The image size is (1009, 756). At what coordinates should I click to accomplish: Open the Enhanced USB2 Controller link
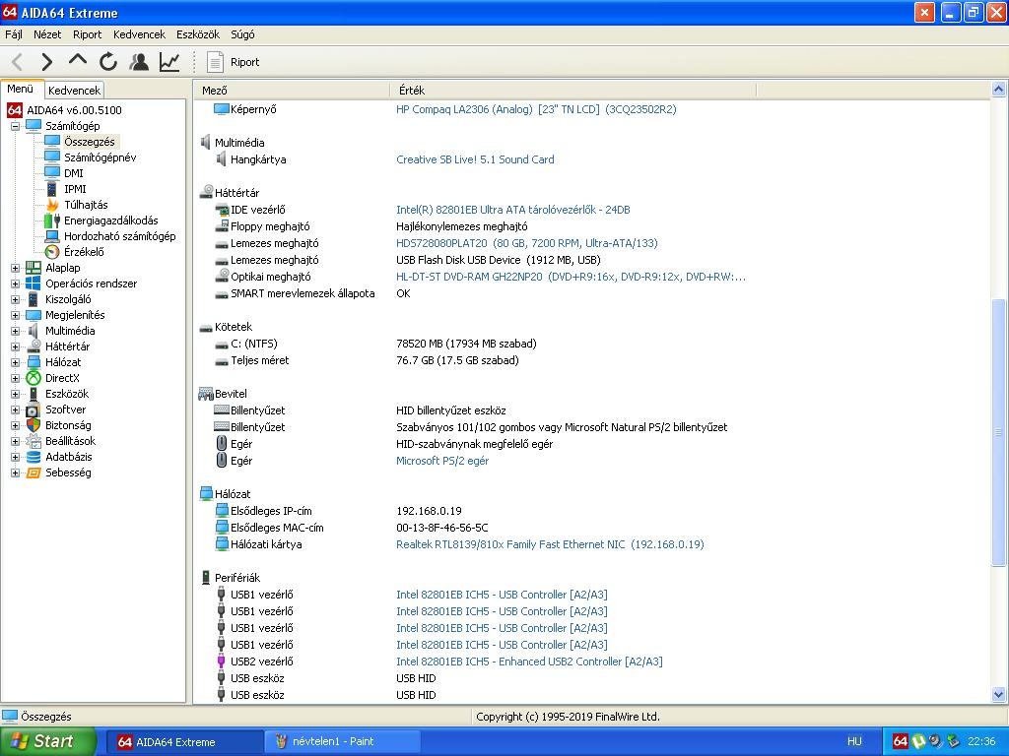click(x=529, y=661)
